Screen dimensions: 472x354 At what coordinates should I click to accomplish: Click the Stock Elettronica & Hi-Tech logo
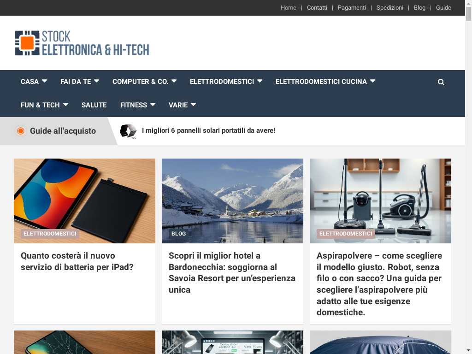click(x=82, y=43)
